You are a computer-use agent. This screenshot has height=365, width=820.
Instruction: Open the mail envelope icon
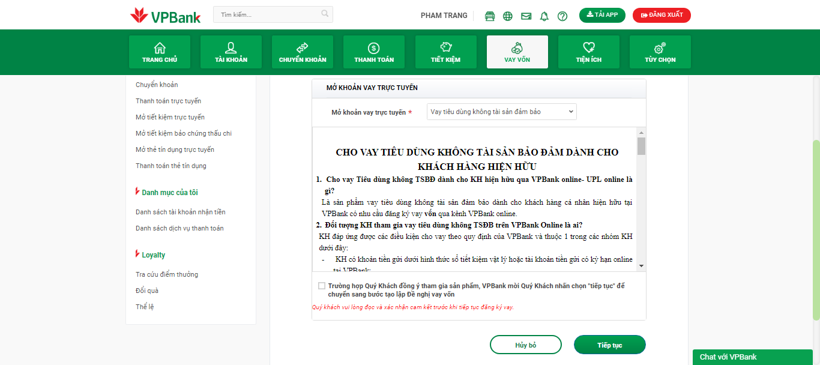pos(526,16)
